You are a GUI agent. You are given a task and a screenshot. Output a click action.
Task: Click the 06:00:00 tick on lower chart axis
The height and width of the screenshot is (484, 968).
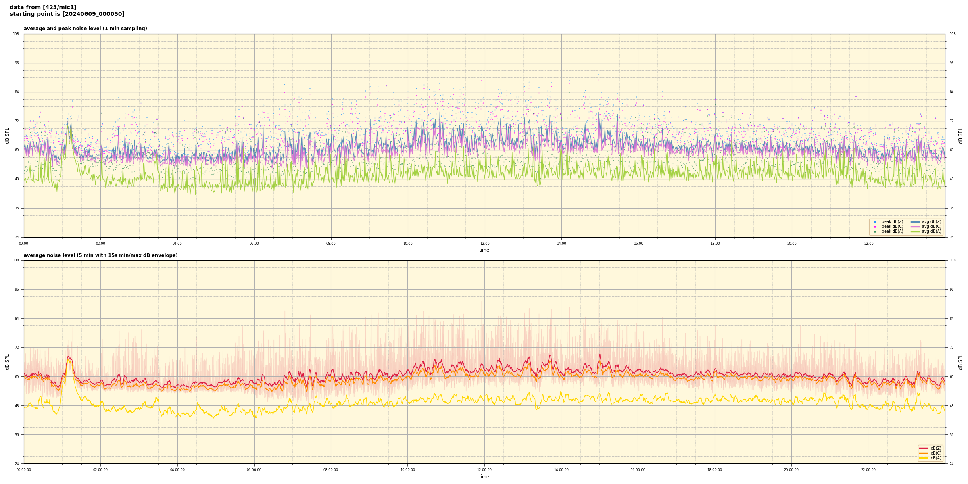(x=254, y=470)
